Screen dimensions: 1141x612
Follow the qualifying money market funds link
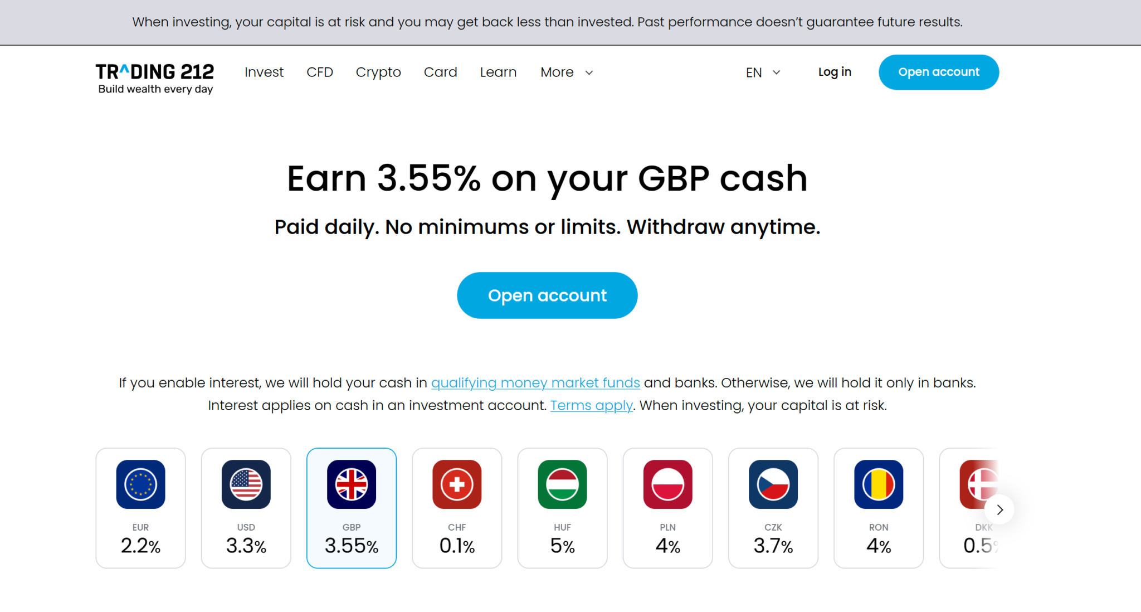click(535, 383)
